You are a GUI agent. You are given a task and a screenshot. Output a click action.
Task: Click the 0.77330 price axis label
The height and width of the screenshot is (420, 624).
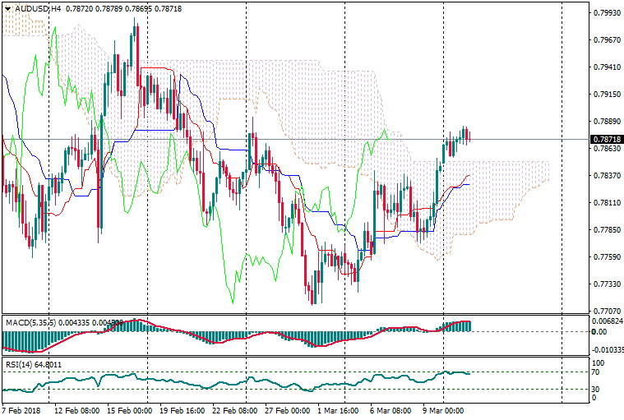click(607, 284)
